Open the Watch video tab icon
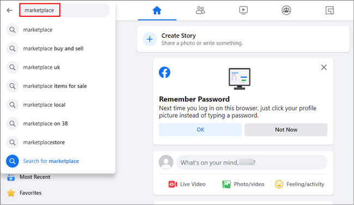 point(243,10)
